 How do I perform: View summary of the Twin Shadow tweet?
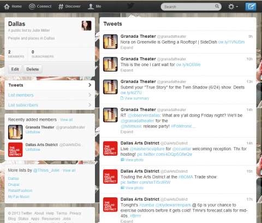coord(135,98)
